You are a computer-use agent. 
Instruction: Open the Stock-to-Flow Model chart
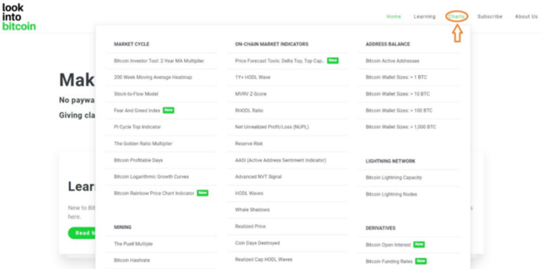coord(136,94)
